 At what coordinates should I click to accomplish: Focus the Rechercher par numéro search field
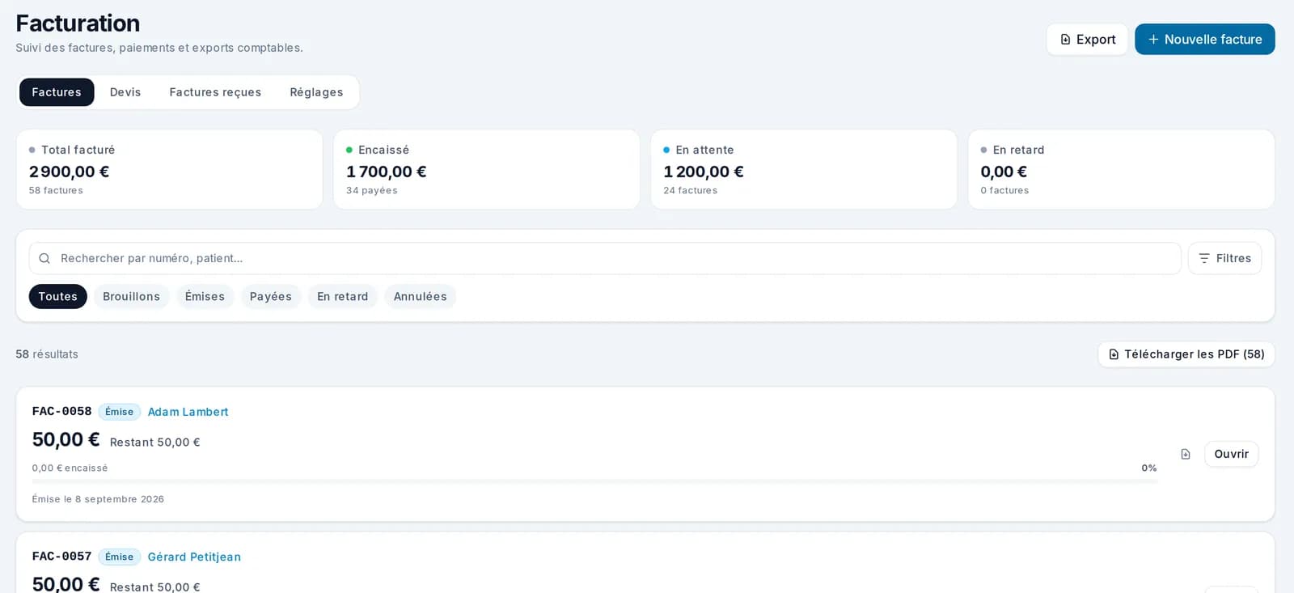[x=605, y=258]
